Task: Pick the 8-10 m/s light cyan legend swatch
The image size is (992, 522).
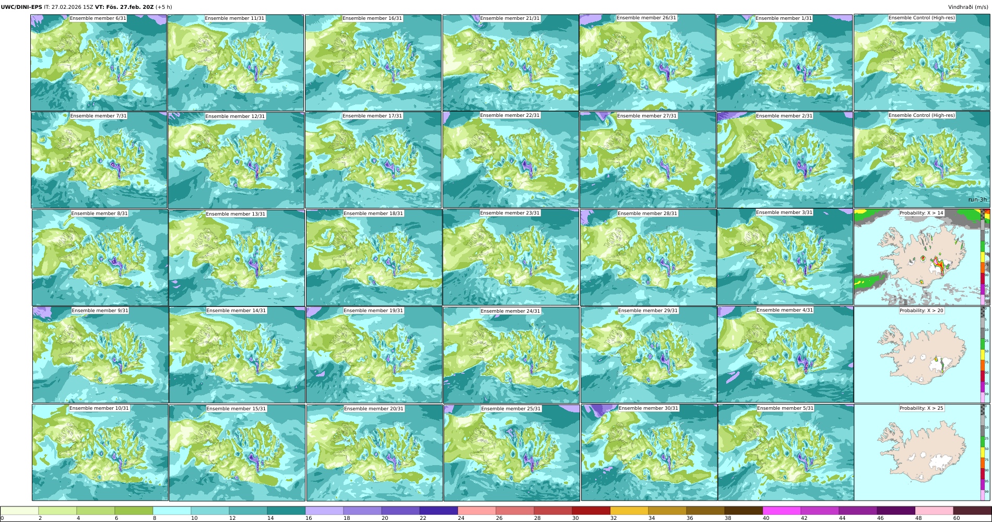Action: point(172,511)
